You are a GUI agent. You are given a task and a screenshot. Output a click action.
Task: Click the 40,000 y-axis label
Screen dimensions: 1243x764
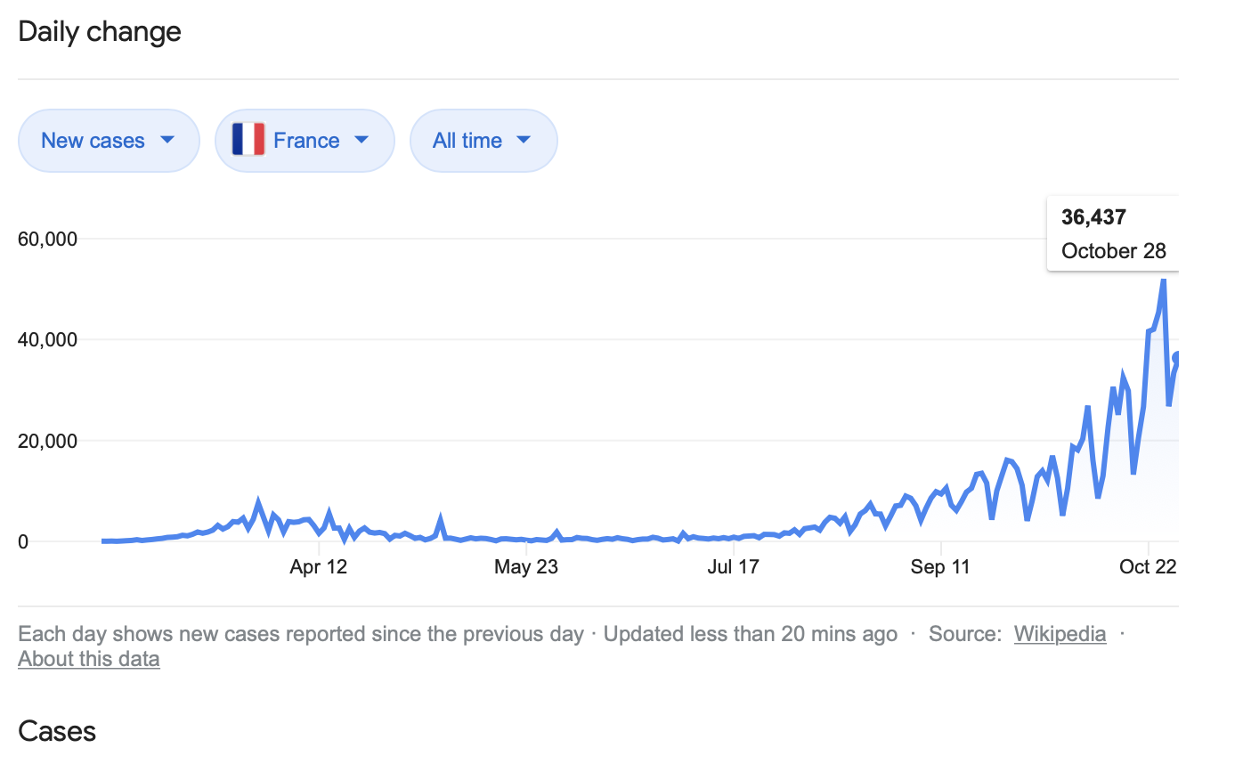coord(48,339)
